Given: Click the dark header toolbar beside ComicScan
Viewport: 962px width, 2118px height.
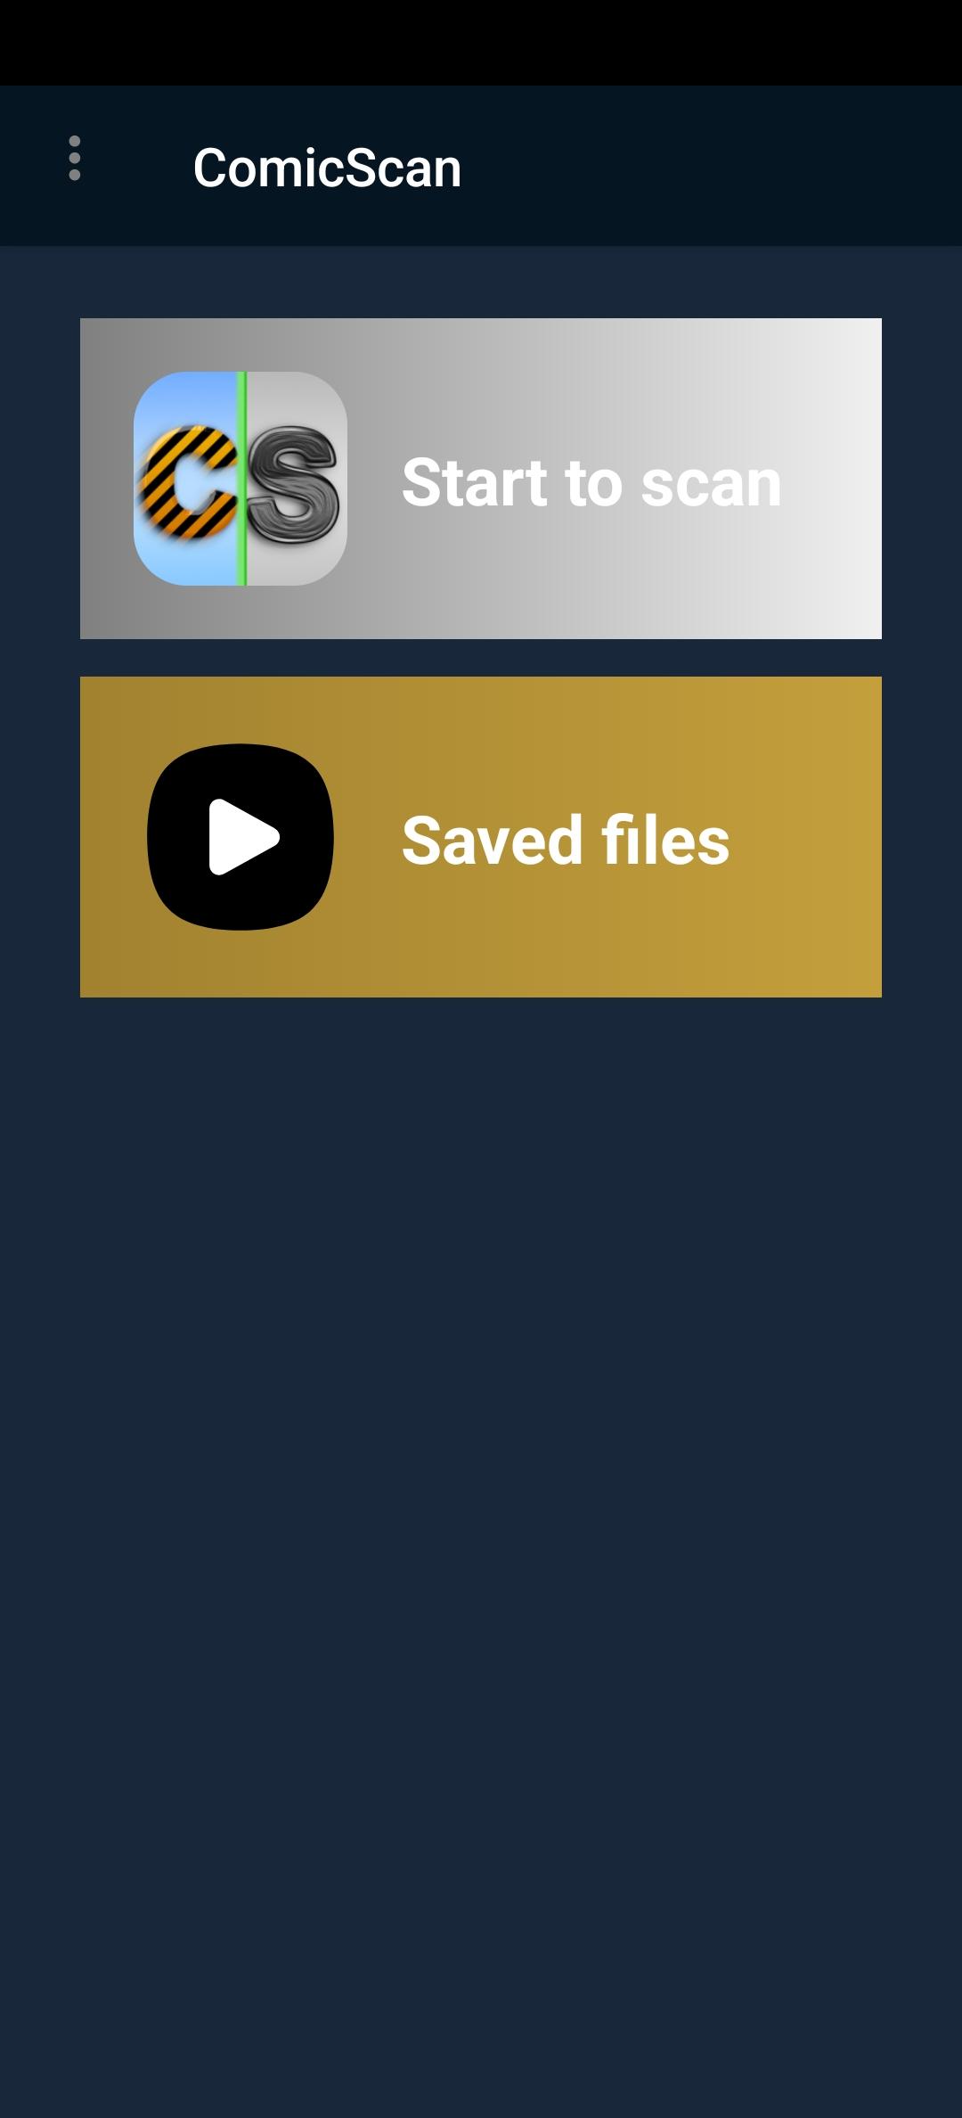Looking at the screenshot, I should [x=713, y=166].
